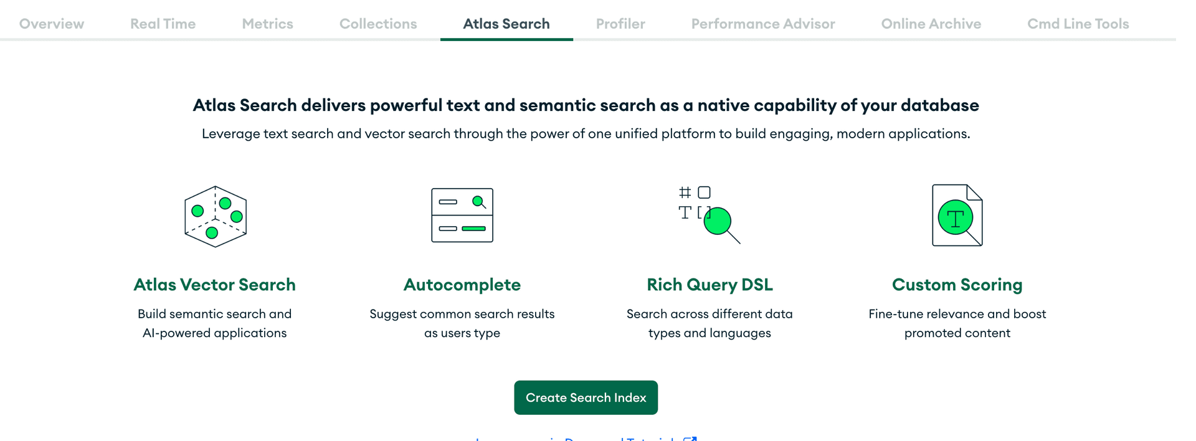
Task: Select the Autocomplete search bar icon
Action: coord(462,215)
